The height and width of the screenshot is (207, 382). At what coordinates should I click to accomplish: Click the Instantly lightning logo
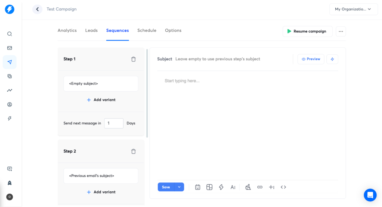[x=9, y=9]
